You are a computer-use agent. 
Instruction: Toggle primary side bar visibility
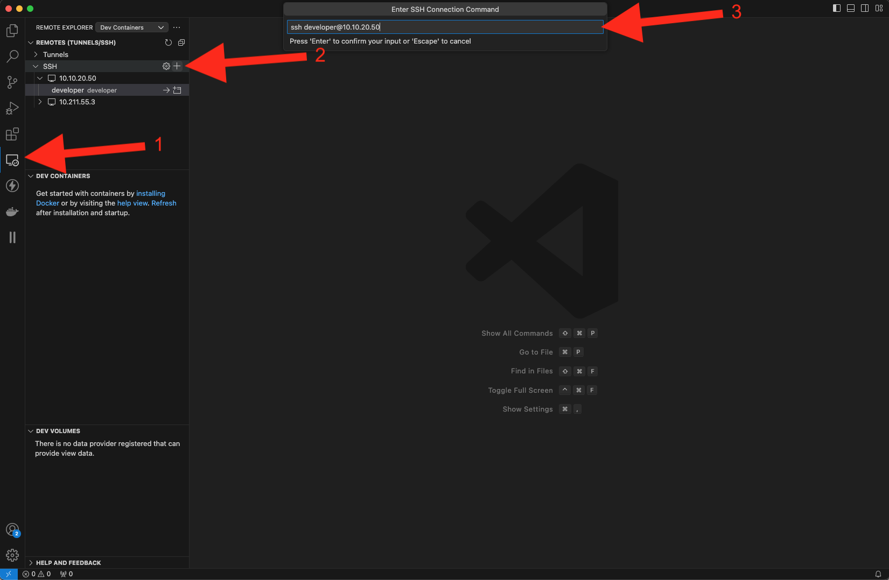pyautogui.click(x=836, y=8)
